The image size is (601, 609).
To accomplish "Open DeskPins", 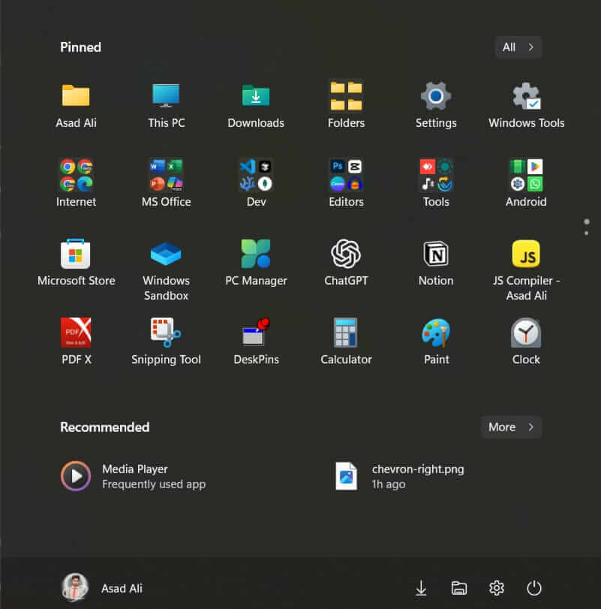I will pos(256,341).
